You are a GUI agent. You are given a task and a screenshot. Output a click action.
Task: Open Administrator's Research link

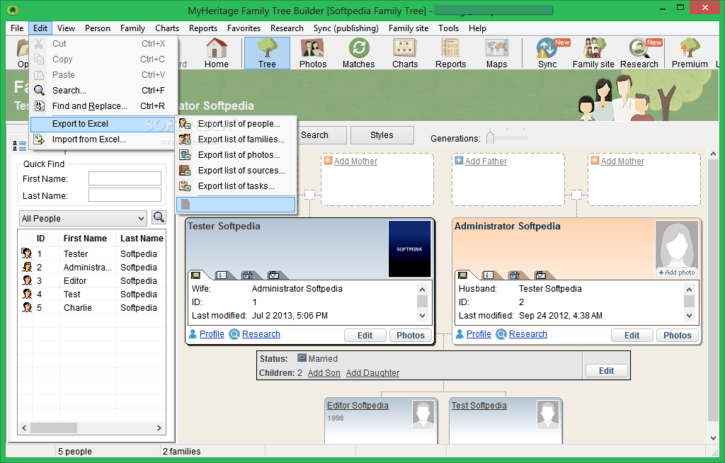coord(527,334)
